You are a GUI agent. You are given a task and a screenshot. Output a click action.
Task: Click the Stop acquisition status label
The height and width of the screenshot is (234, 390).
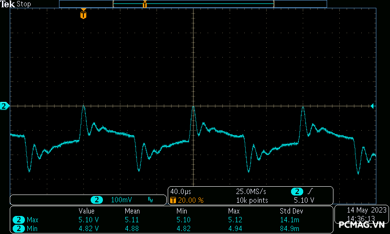point(24,4)
